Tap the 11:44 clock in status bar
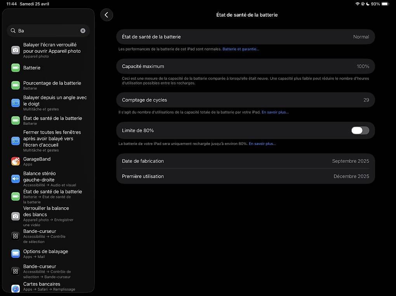 tap(12, 4)
